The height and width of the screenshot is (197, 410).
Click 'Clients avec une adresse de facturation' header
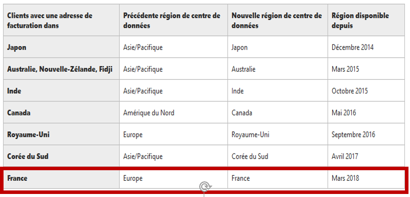[x=62, y=20]
